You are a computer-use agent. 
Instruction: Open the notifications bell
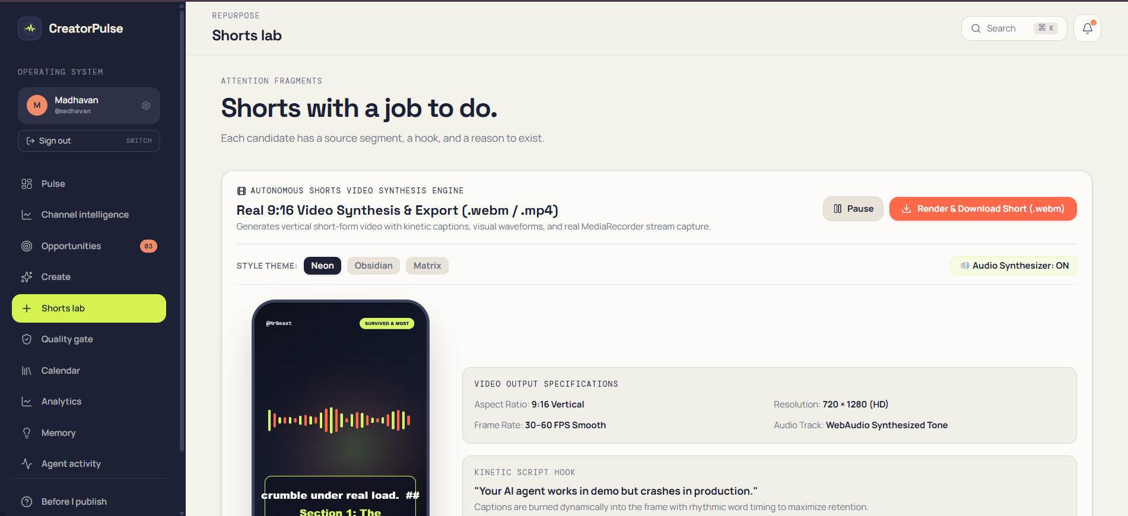click(x=1087, y=28)
